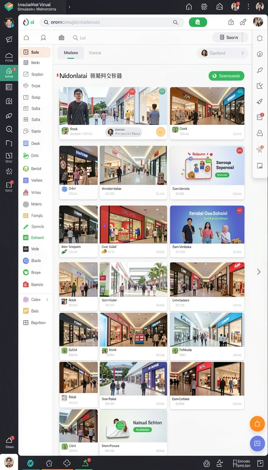This screenshot has width=268, height=470.
Task: Select the Eohant sidebar item
Action: click(35, 237)
